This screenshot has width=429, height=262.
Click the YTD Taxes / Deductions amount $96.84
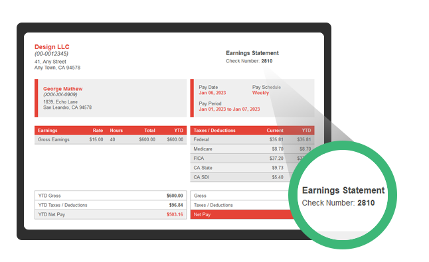coord(176,205)
